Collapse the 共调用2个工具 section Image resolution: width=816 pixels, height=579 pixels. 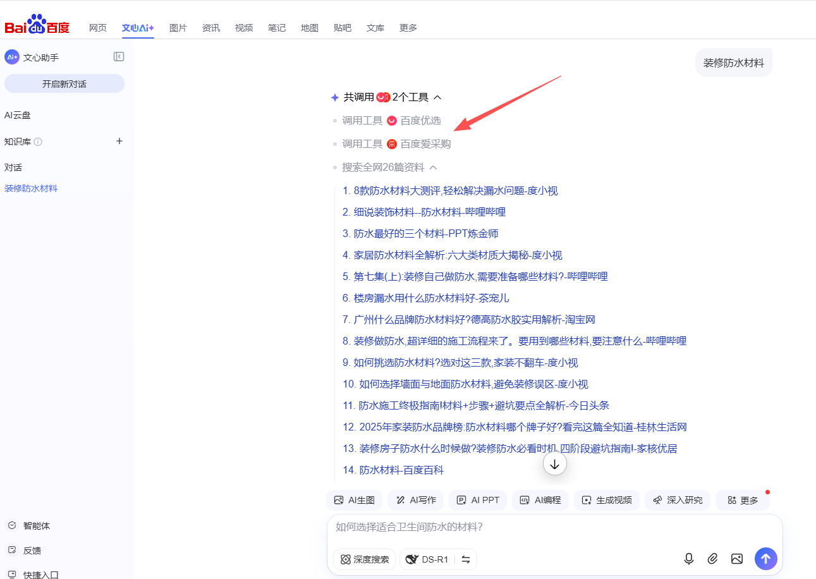[437, 97]
